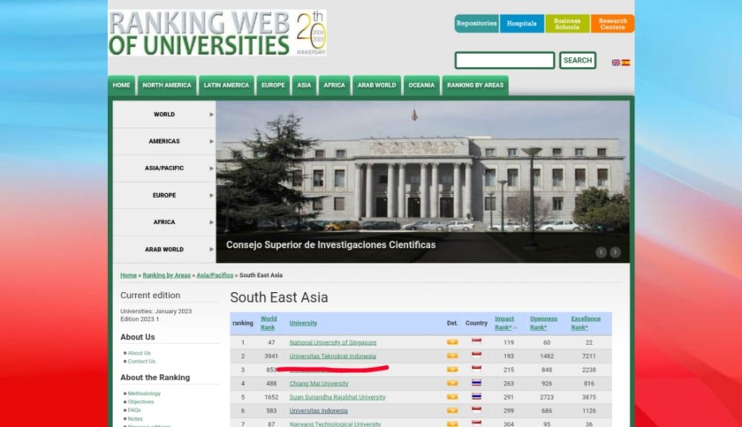Open the Methodology sidebar link
742x427 pixels.
coord(144,393)
